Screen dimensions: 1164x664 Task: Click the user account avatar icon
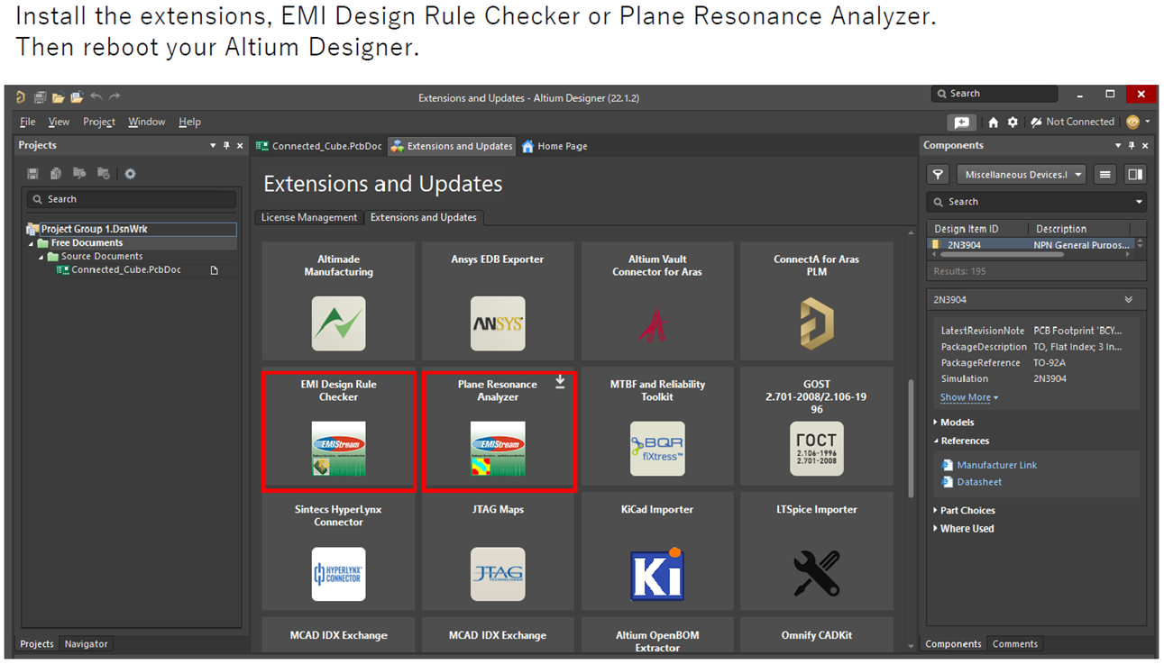[x=1132, y=123]
